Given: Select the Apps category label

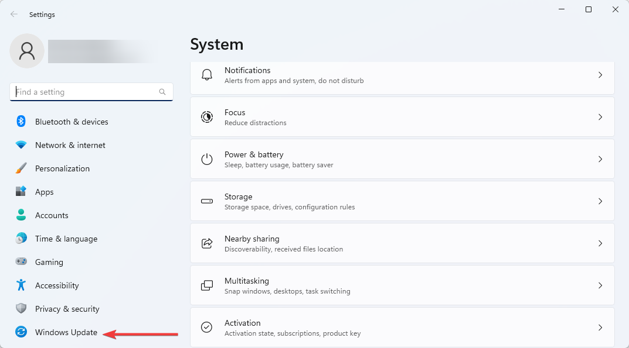Looking at the screenshot, I should point(44,192).
